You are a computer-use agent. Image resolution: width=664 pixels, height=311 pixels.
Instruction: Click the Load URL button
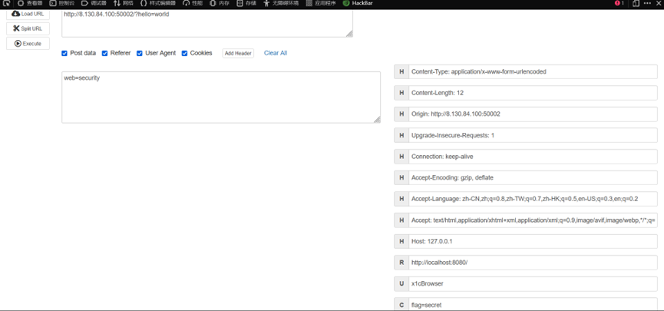[28, 14]
